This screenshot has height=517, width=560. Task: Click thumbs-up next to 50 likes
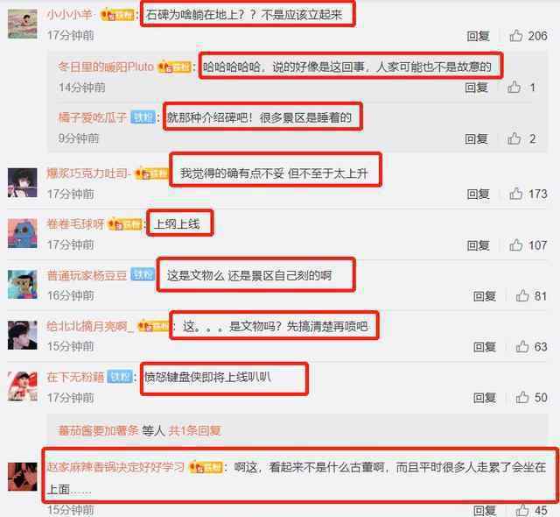click(x=522, y=397)
